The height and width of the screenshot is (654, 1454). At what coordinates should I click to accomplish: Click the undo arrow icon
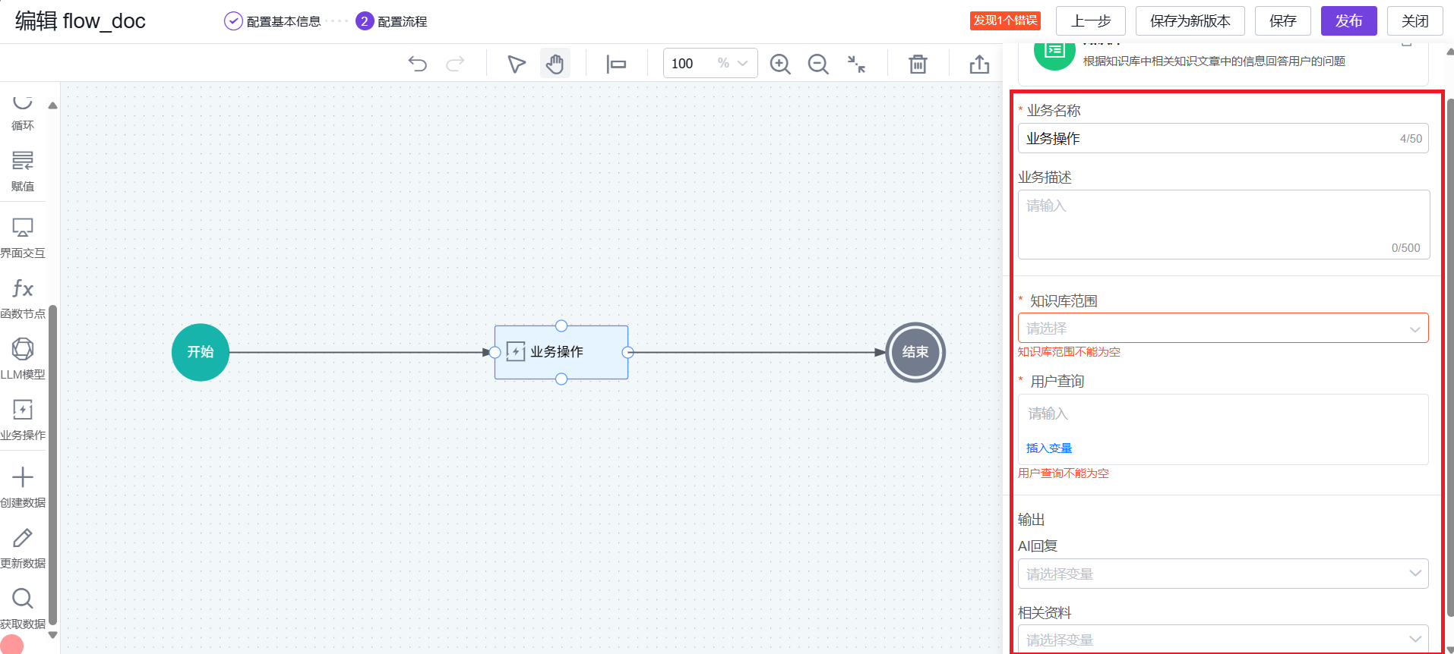[x=417, y=64]
